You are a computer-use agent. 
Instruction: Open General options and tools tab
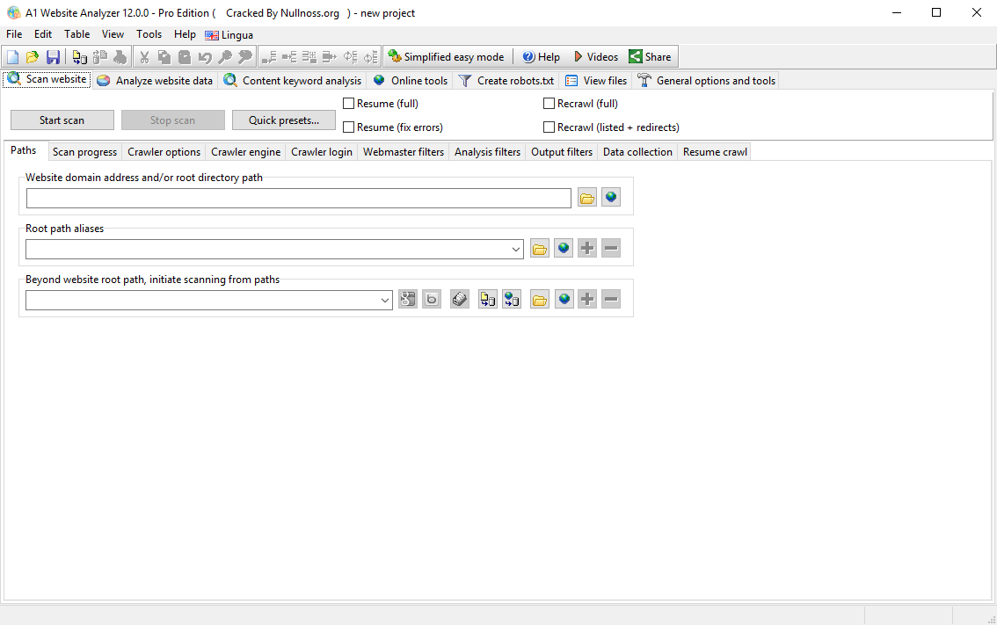pos(706,81)
